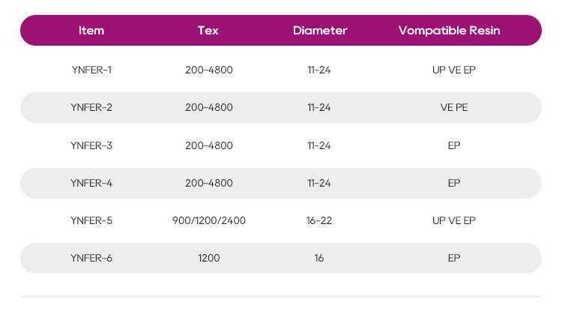
Task: Click the 1200 Tex value for YNFER-6
Action: (209, 259)
